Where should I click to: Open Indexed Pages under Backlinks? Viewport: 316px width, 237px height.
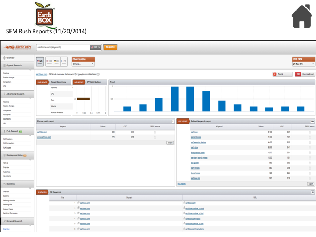[8, 209]
